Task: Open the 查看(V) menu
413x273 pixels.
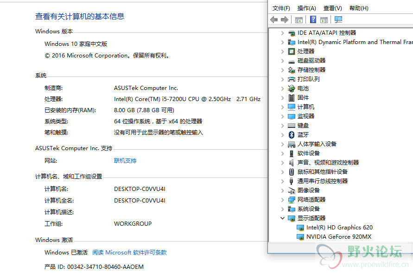Action: click(332, 8)
